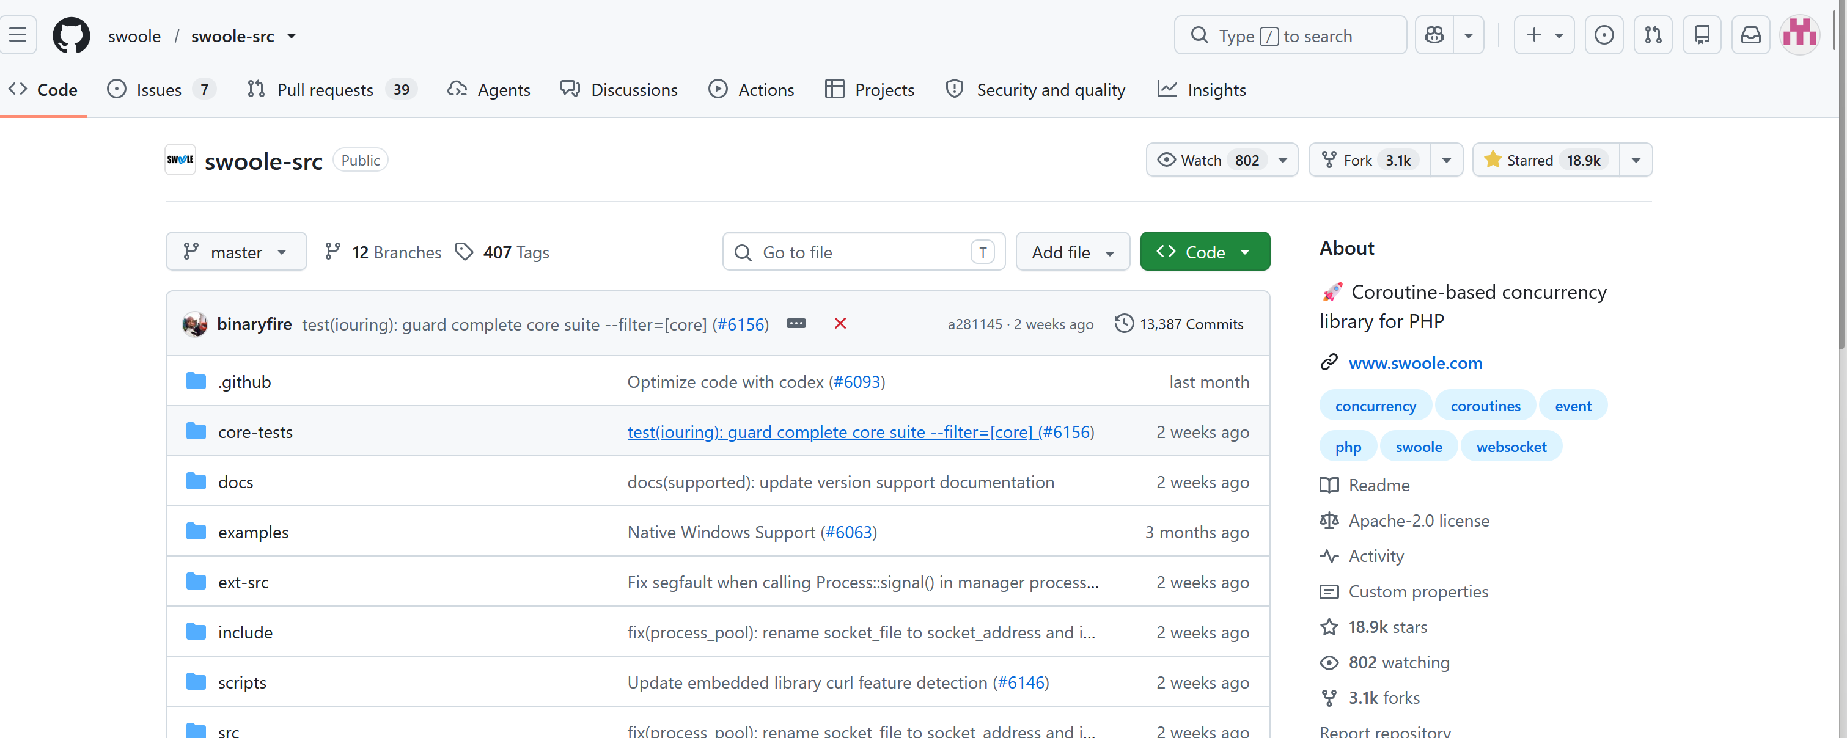Screen dimensions: 1847x738
Task: Switch to the Insights tab
Action: (x=1202, y=90)
